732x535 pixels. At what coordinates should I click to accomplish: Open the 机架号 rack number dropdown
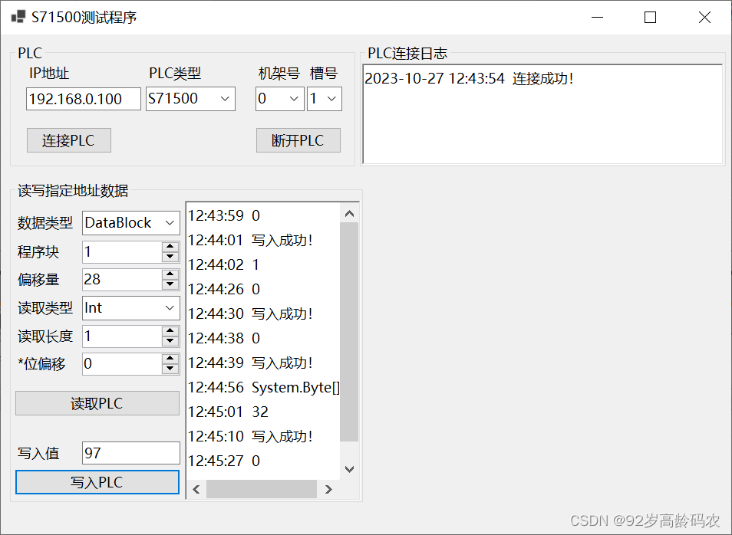click(279, 99)
